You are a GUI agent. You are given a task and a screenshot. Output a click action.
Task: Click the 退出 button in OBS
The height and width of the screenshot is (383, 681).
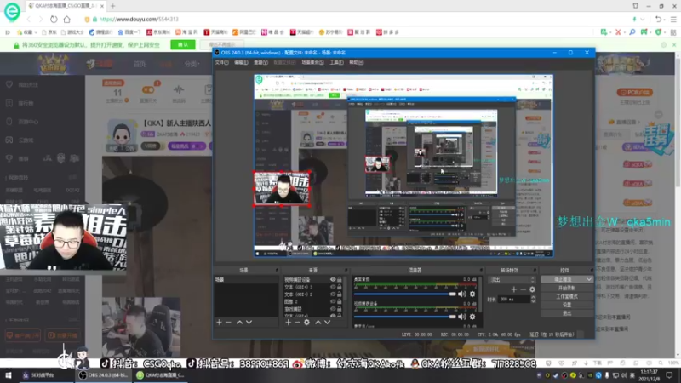point(567,313)
